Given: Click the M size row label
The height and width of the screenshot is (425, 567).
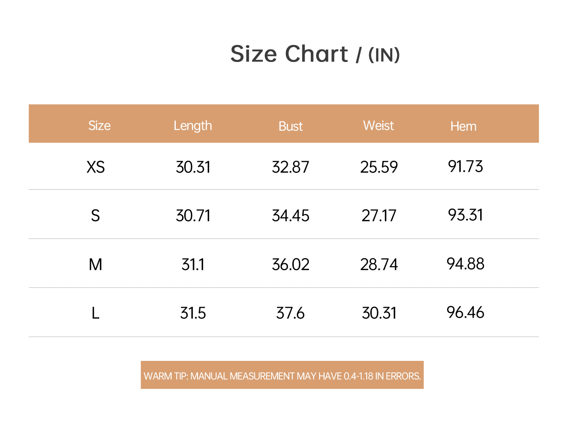Looking at the screenshot, I should pyautogui.click(x=96, y=265).
